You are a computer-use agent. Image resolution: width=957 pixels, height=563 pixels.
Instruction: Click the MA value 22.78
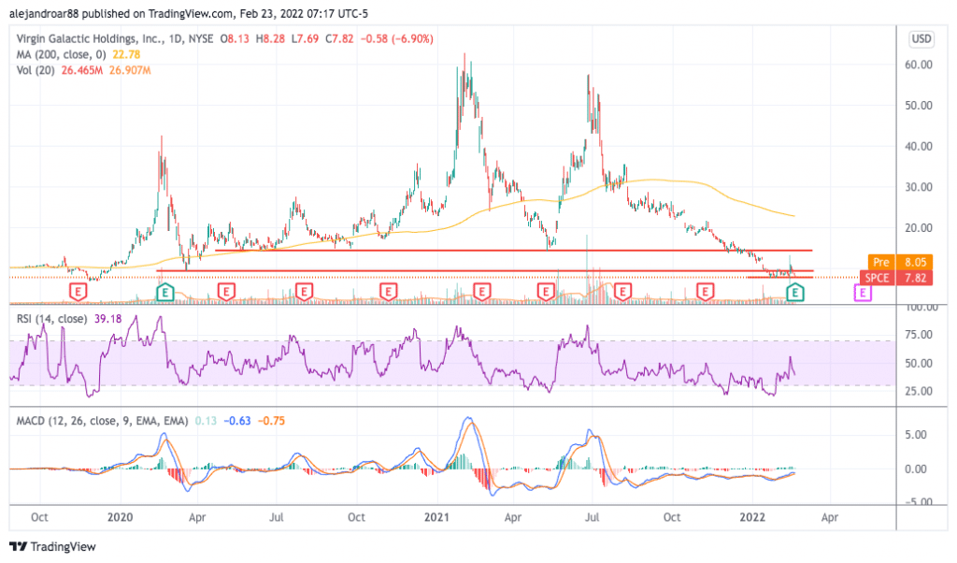[x=126, y=54]
